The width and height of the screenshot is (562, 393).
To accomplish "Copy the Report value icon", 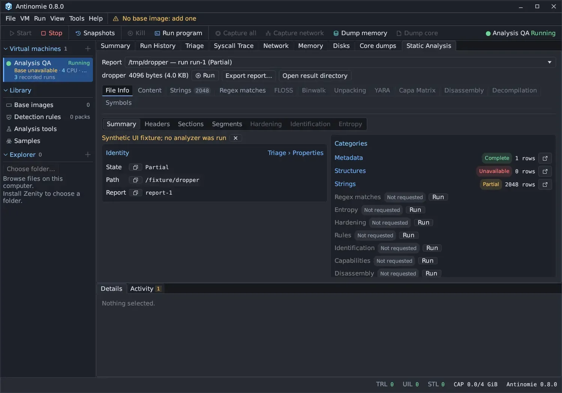I will 136,193.
